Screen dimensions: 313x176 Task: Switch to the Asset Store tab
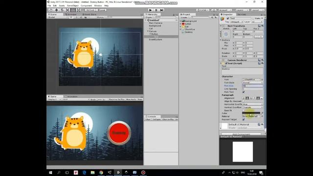(89, 14)
